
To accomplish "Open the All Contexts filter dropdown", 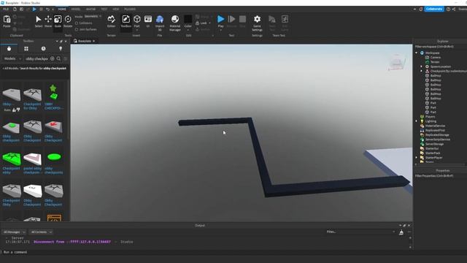I will (42, 232).
